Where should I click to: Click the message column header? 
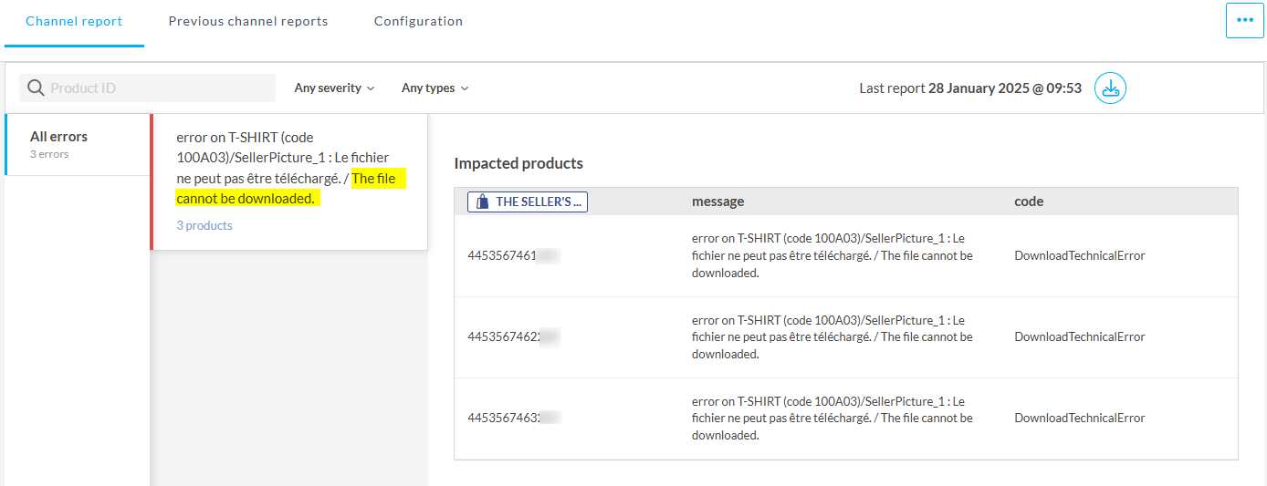tap(717, 202)
